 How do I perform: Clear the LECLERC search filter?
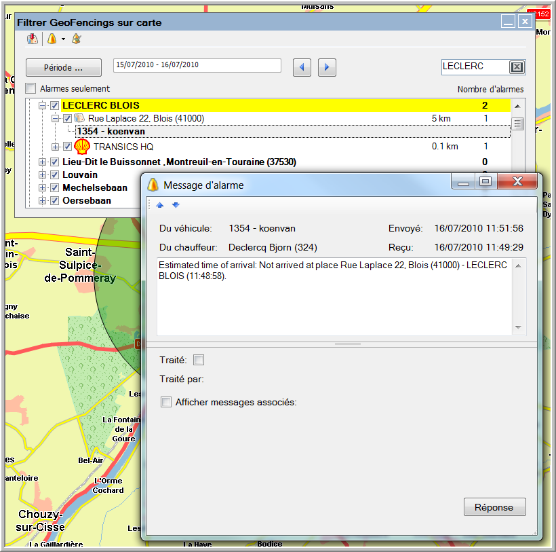click(x=517, y=67)
